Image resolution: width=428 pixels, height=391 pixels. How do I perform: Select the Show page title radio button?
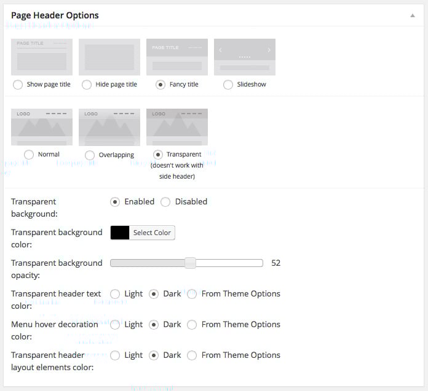[18, 85]
